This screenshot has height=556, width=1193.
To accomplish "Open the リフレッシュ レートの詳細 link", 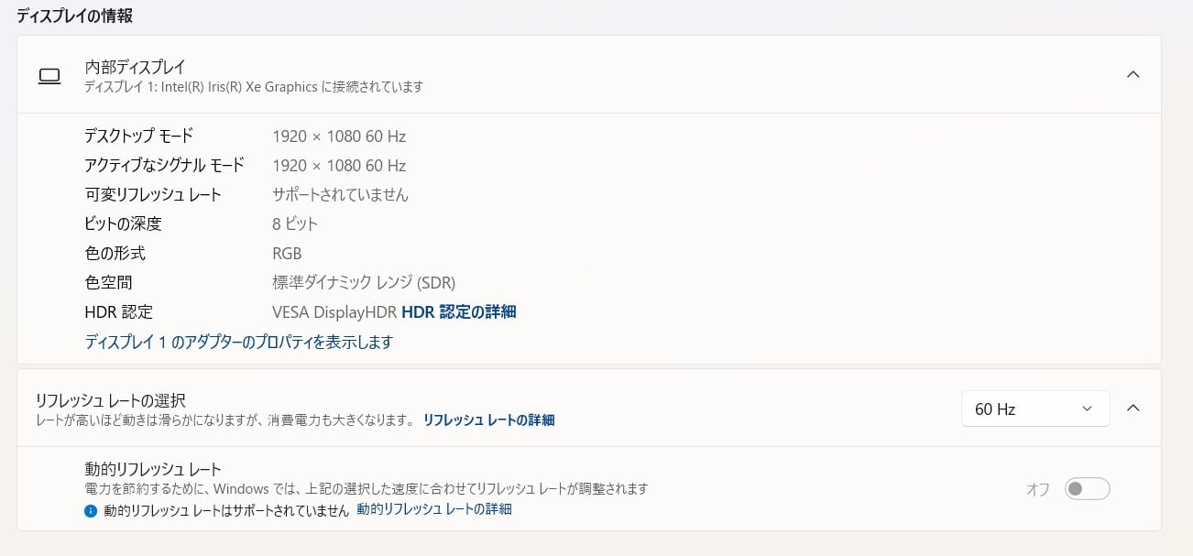I will coord(488,420).
